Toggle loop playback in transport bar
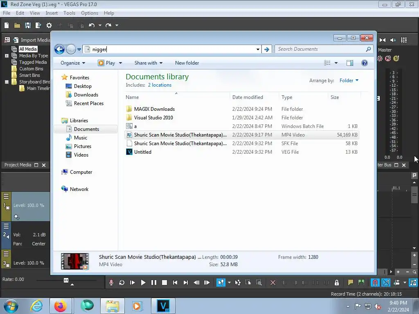419x314 pixels. [122, 283]
